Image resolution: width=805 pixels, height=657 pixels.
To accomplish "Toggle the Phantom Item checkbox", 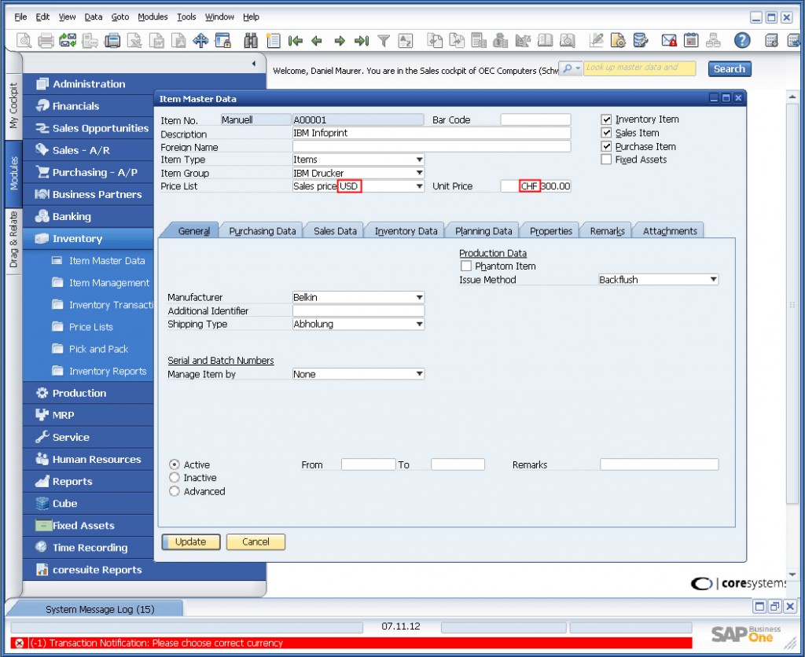I will pyautogui.click(x=465, y=266).
